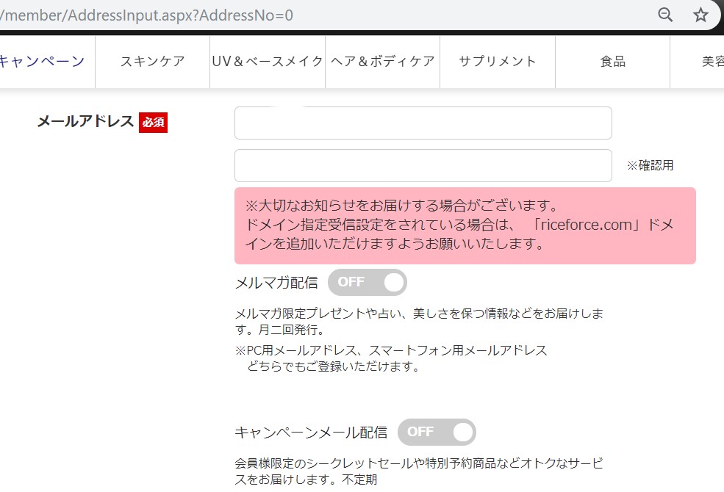Screen dimensions: 724x492
Task: Select the 食品 category
Action: point(612,61)
